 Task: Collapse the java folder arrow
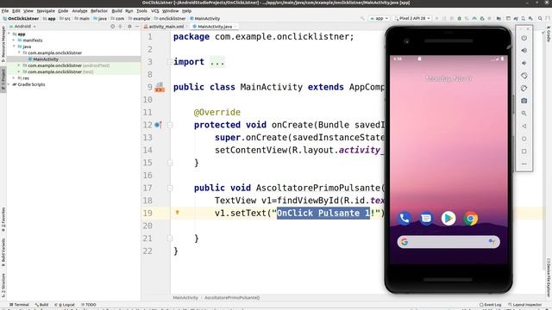(x=14, y=46)
